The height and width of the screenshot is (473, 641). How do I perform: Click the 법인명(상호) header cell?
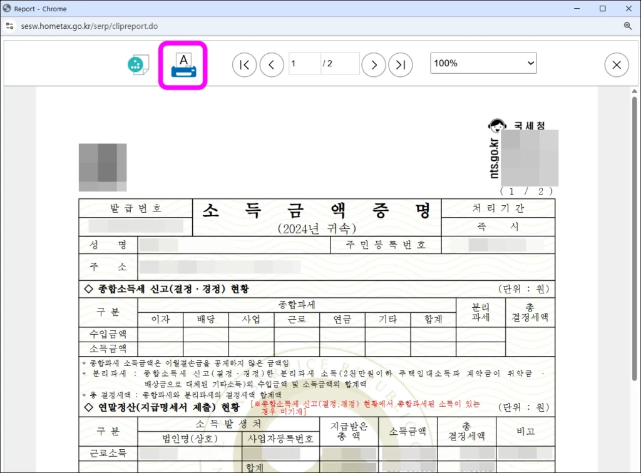click(x=190, y=439)
